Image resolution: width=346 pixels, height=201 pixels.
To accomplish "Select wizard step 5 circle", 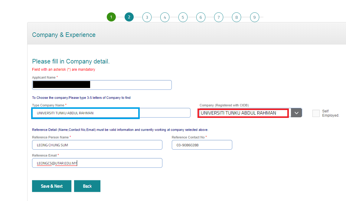I will pos(183,17).
